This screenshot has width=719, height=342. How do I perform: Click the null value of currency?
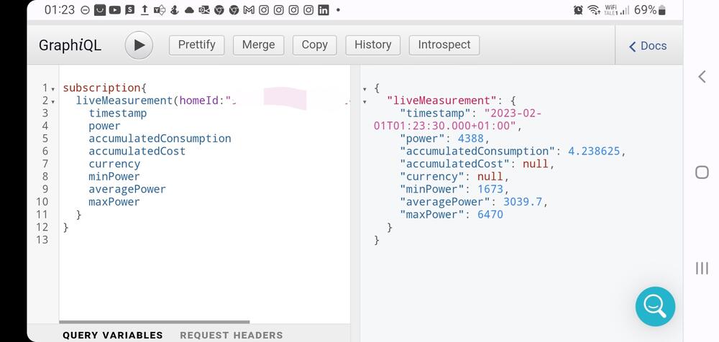click(490, 177)
